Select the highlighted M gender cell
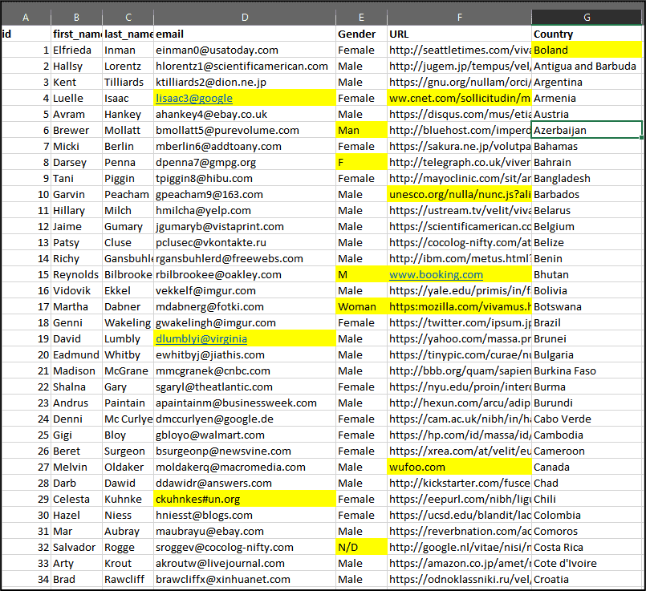The height and width of the screenshot is (591, 646). (361, 275)
